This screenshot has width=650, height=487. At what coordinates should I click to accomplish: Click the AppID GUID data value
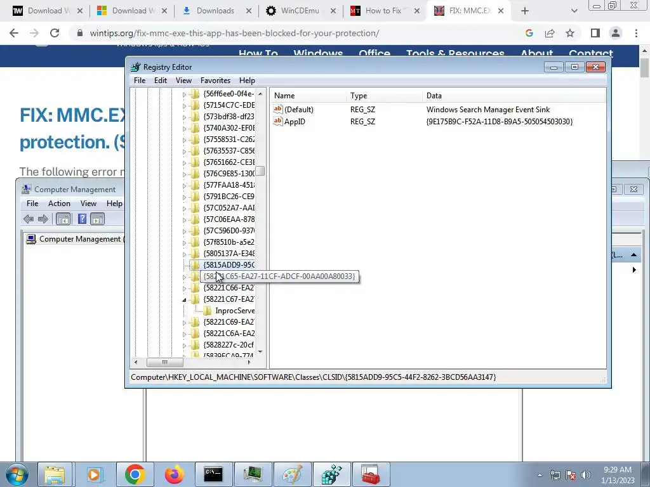tap(499, 122)
